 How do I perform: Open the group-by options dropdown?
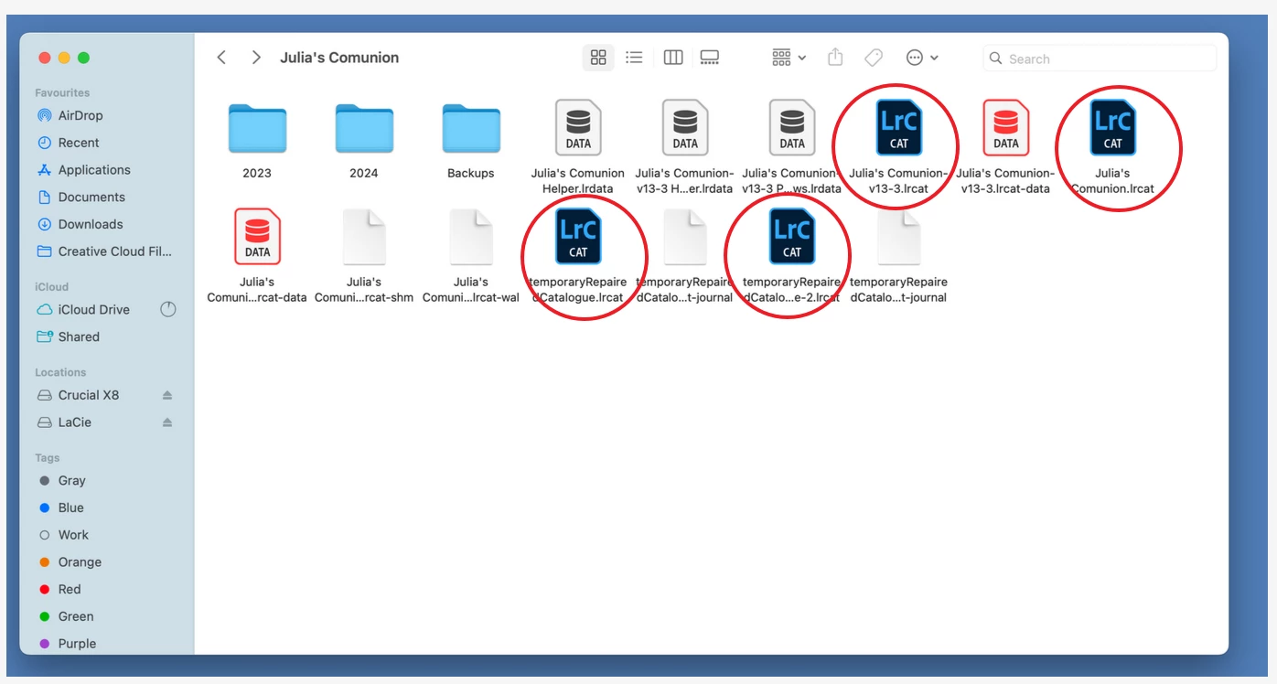[789, 58]
